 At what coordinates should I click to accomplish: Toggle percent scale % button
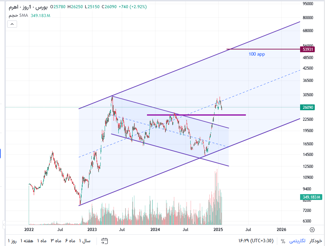[283, 241]
